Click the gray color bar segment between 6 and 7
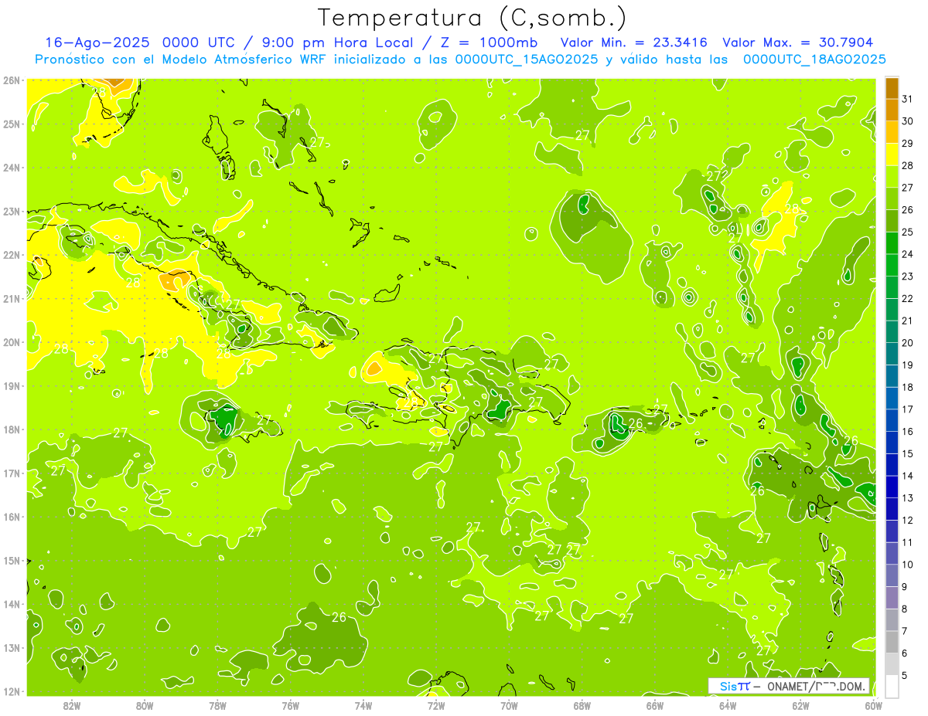 (892, 642)
